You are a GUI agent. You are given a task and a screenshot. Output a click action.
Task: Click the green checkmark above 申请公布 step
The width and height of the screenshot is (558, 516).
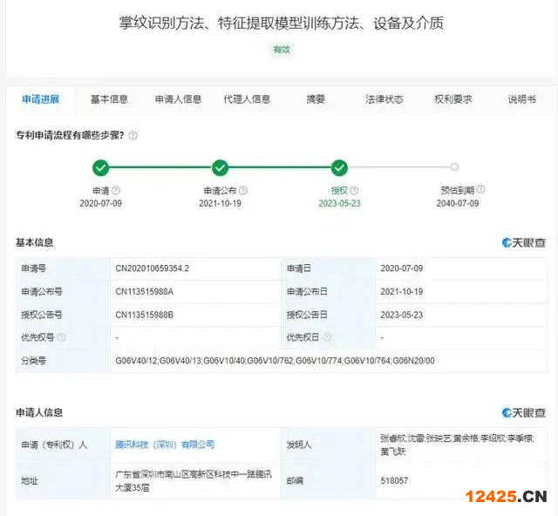click(221, 167)
